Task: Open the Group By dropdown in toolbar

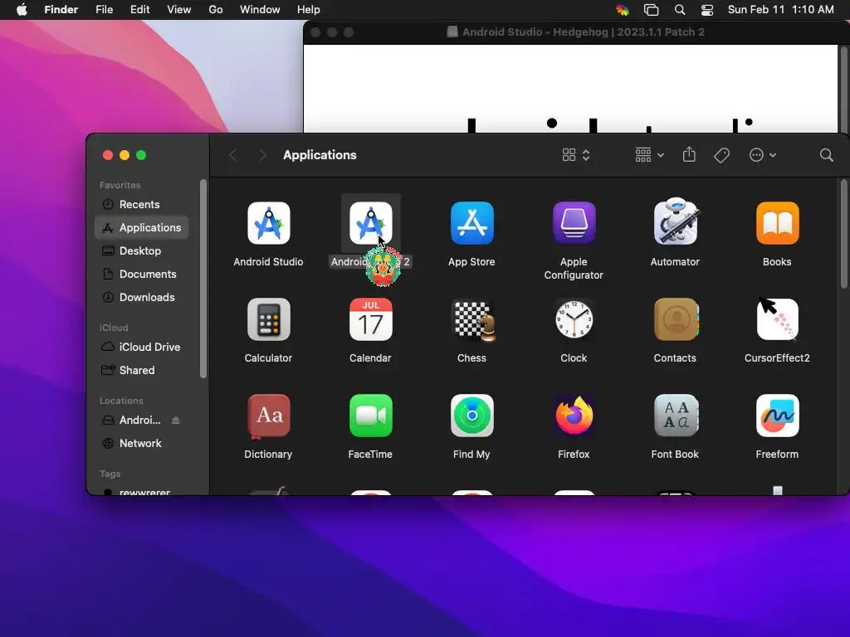Action: [x=649, y=155]
